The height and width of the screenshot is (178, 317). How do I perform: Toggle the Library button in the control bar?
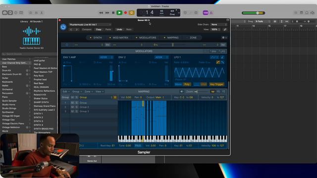point(5,13)
